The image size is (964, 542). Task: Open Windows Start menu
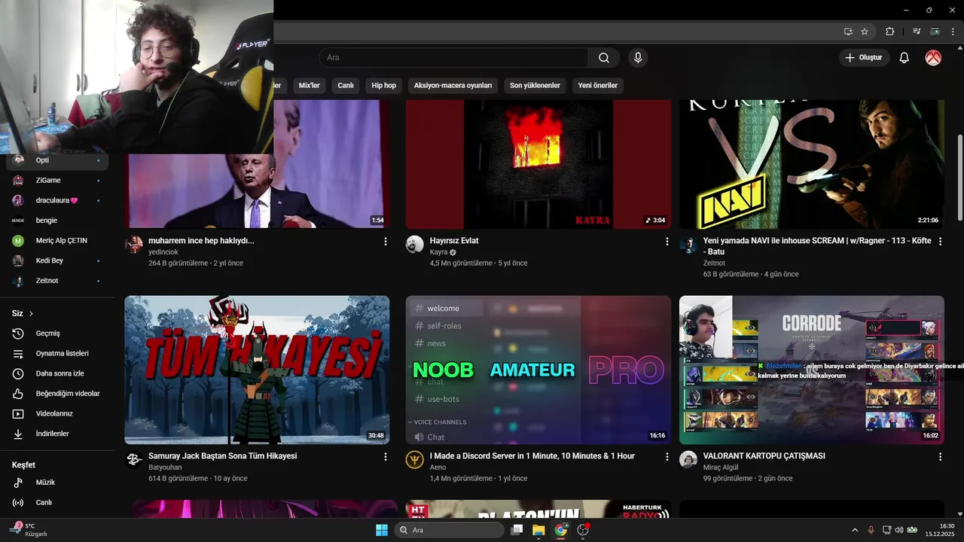(x=382, y=530)
